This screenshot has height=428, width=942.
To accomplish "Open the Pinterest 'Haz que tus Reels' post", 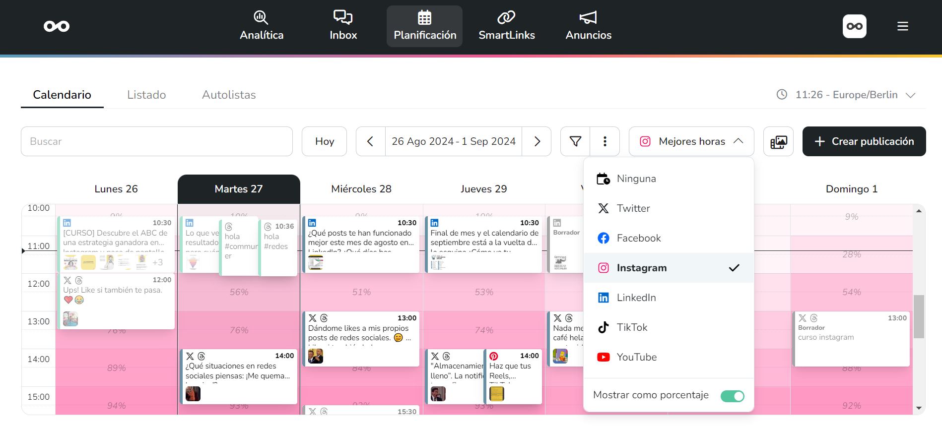I will click(513, 376).
